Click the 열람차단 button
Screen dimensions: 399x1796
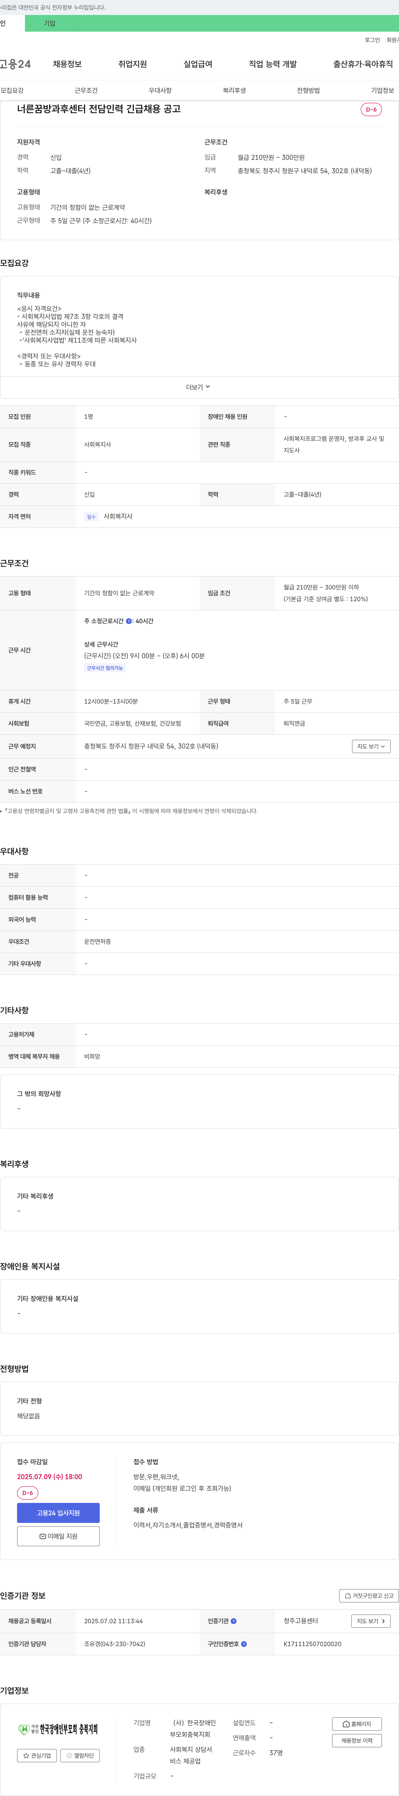pos(80,1756)
